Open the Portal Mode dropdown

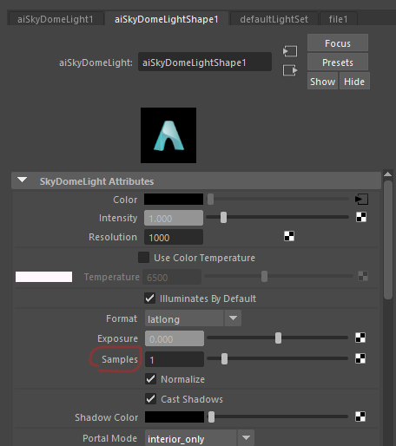click(x=200, y=438)
